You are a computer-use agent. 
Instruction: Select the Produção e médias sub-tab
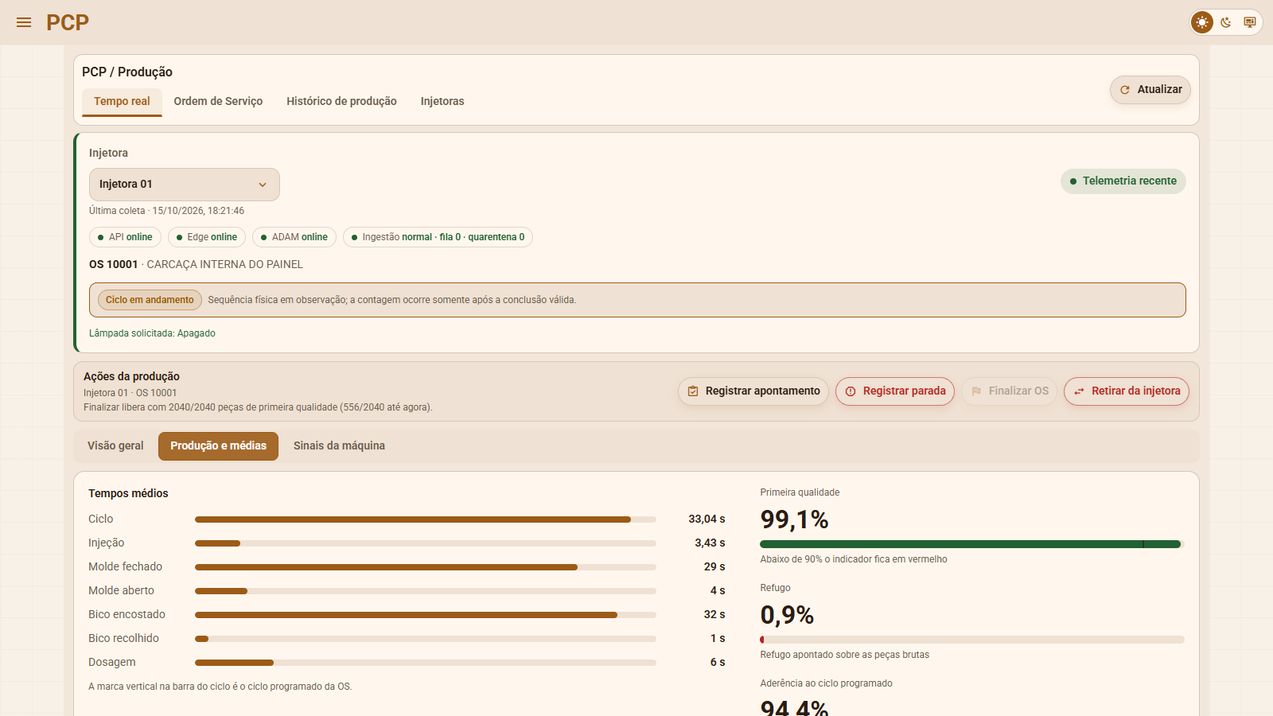[218, 446]
